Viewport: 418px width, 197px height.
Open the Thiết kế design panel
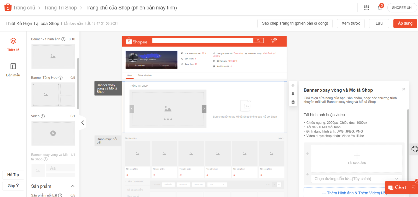pyautogui.click(x=13, y=44)
